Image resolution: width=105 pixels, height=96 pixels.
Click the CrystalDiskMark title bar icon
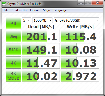[4, 4]
